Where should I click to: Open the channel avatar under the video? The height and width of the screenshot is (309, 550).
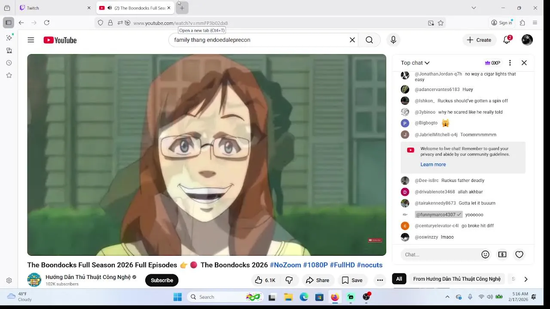pos(34,280)
